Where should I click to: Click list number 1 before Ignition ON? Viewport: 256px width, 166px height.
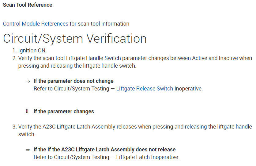coord(14,51)
